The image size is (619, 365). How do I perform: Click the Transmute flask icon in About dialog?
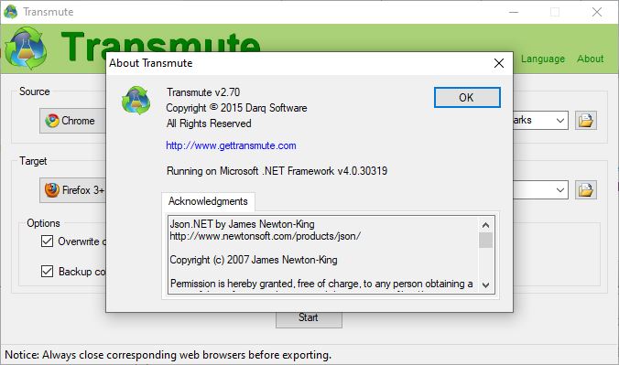[x=136, y=101]
